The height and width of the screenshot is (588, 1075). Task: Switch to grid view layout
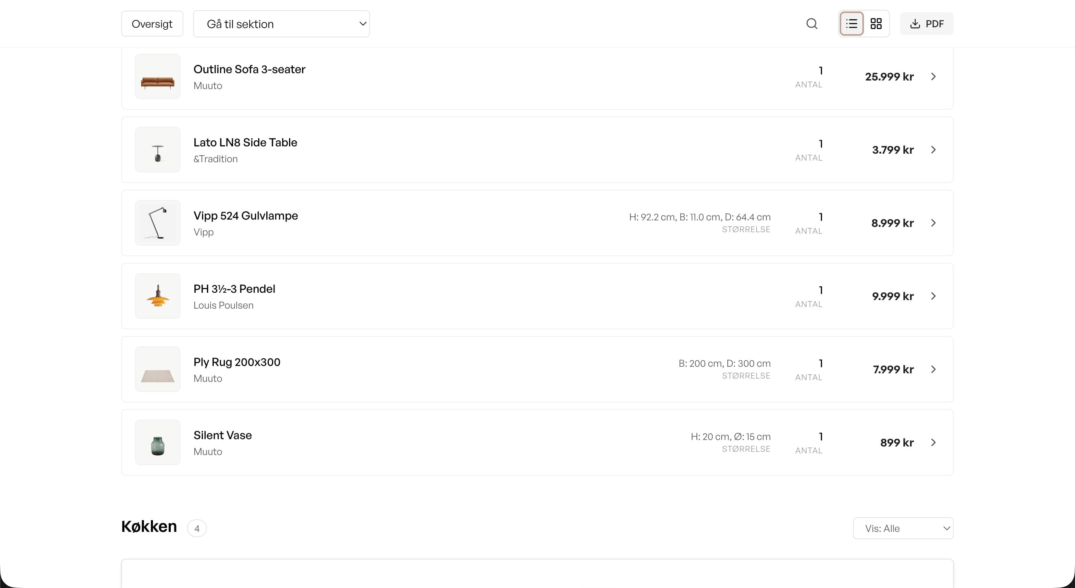876,24
